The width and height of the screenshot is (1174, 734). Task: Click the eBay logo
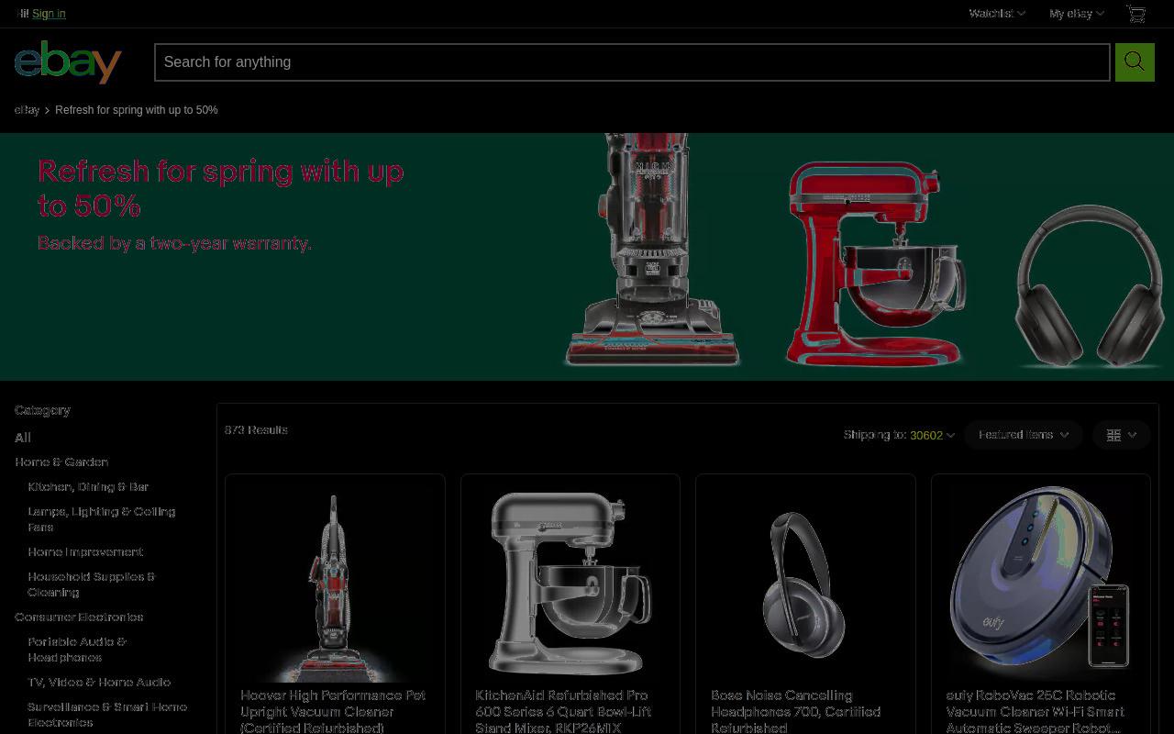pyautogui.click(x=68, y=61)
